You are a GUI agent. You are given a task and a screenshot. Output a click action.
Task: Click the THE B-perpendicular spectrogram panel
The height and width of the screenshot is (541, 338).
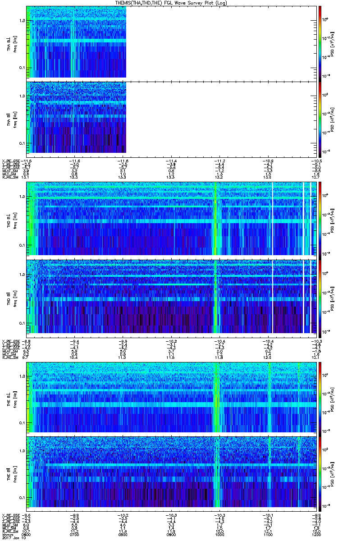171,397
